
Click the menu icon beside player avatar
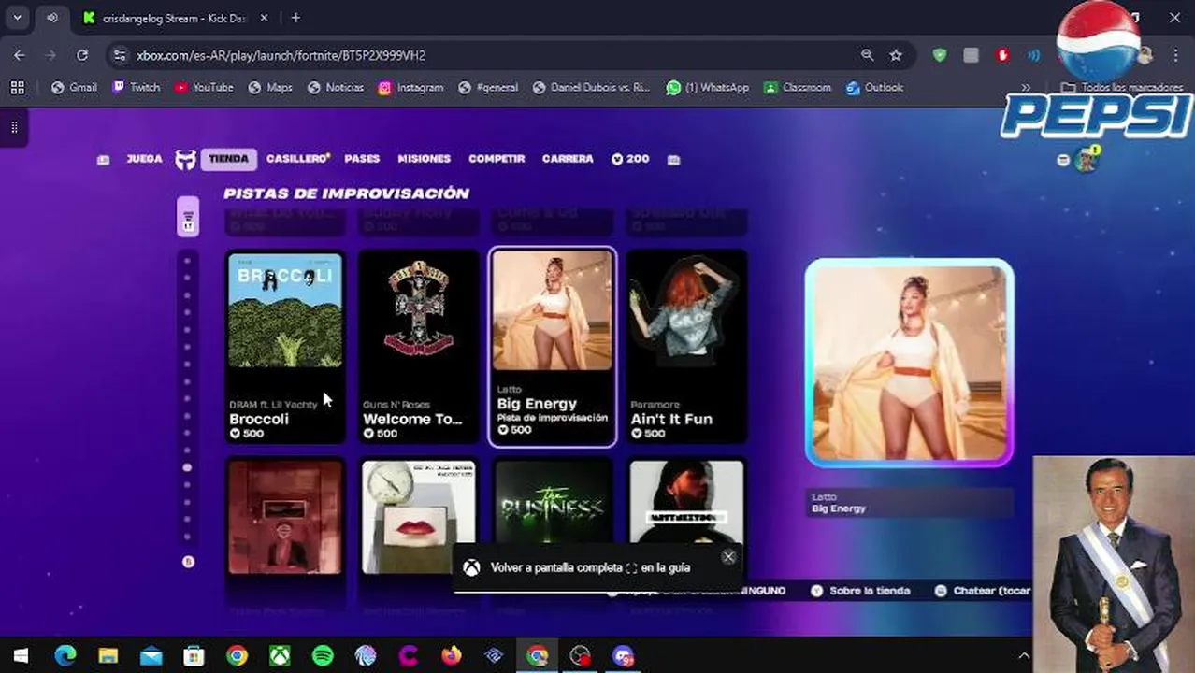(1063, 160)
